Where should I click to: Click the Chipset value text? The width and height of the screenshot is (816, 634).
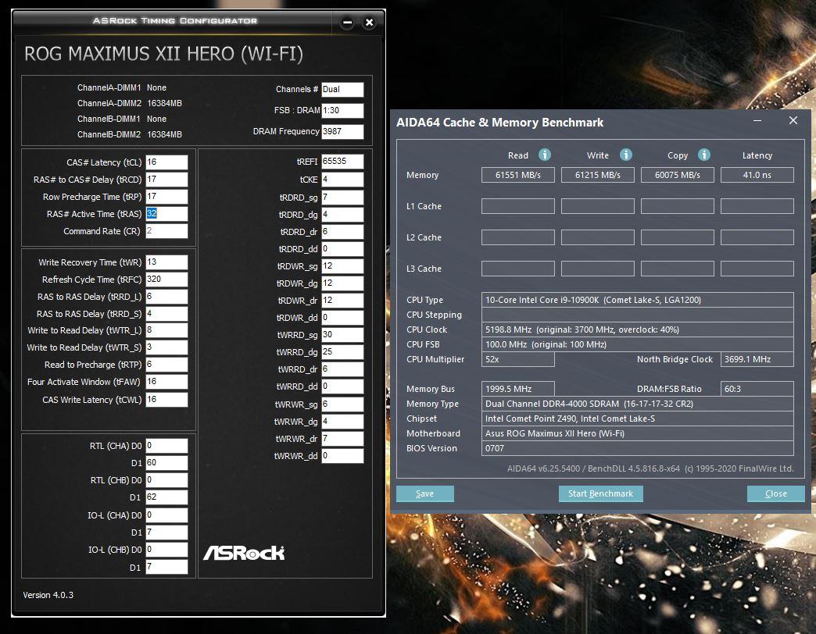570,419
